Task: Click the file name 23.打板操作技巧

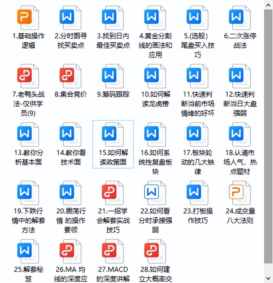Action: [x=198, y=216]
